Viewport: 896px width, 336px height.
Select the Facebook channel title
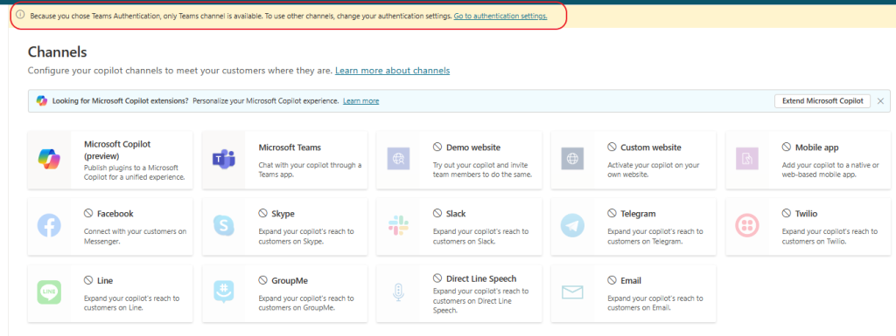pos(115,214)
